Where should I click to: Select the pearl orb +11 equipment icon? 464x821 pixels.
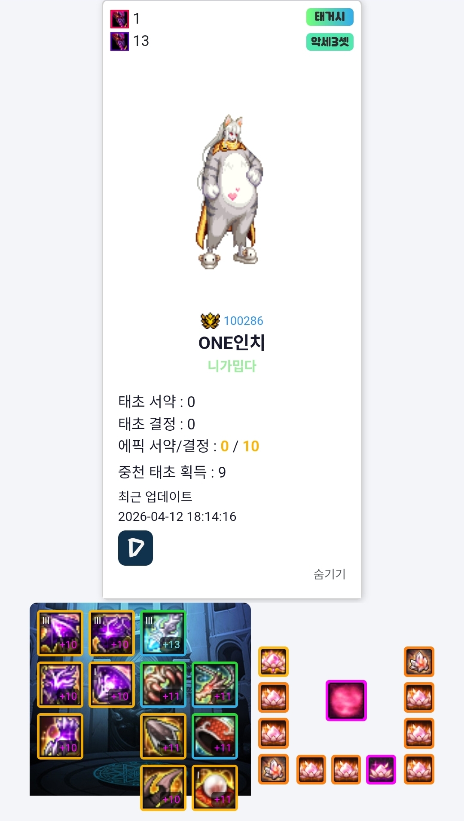click(x=215, y=788)
